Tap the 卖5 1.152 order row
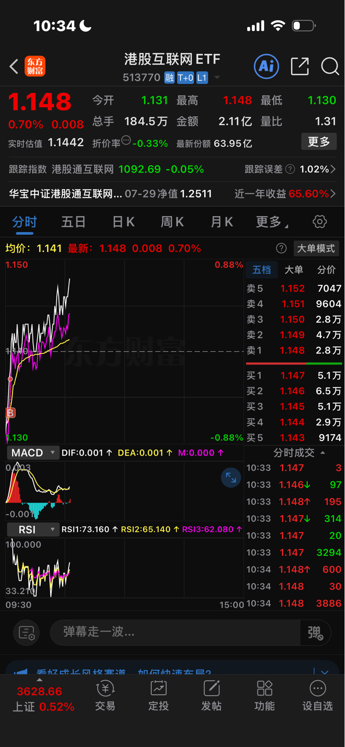 pyautogui.click(x=294, y=288)
